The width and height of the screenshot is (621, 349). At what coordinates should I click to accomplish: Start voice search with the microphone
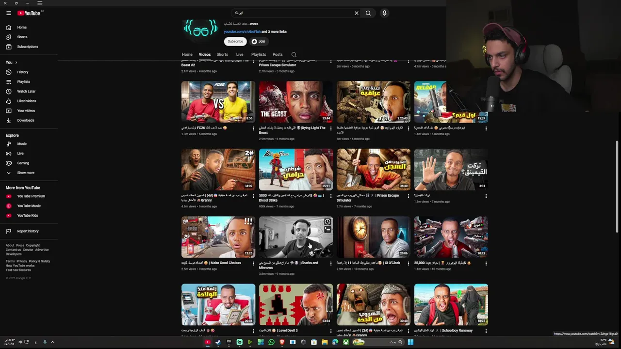[384, 13]
